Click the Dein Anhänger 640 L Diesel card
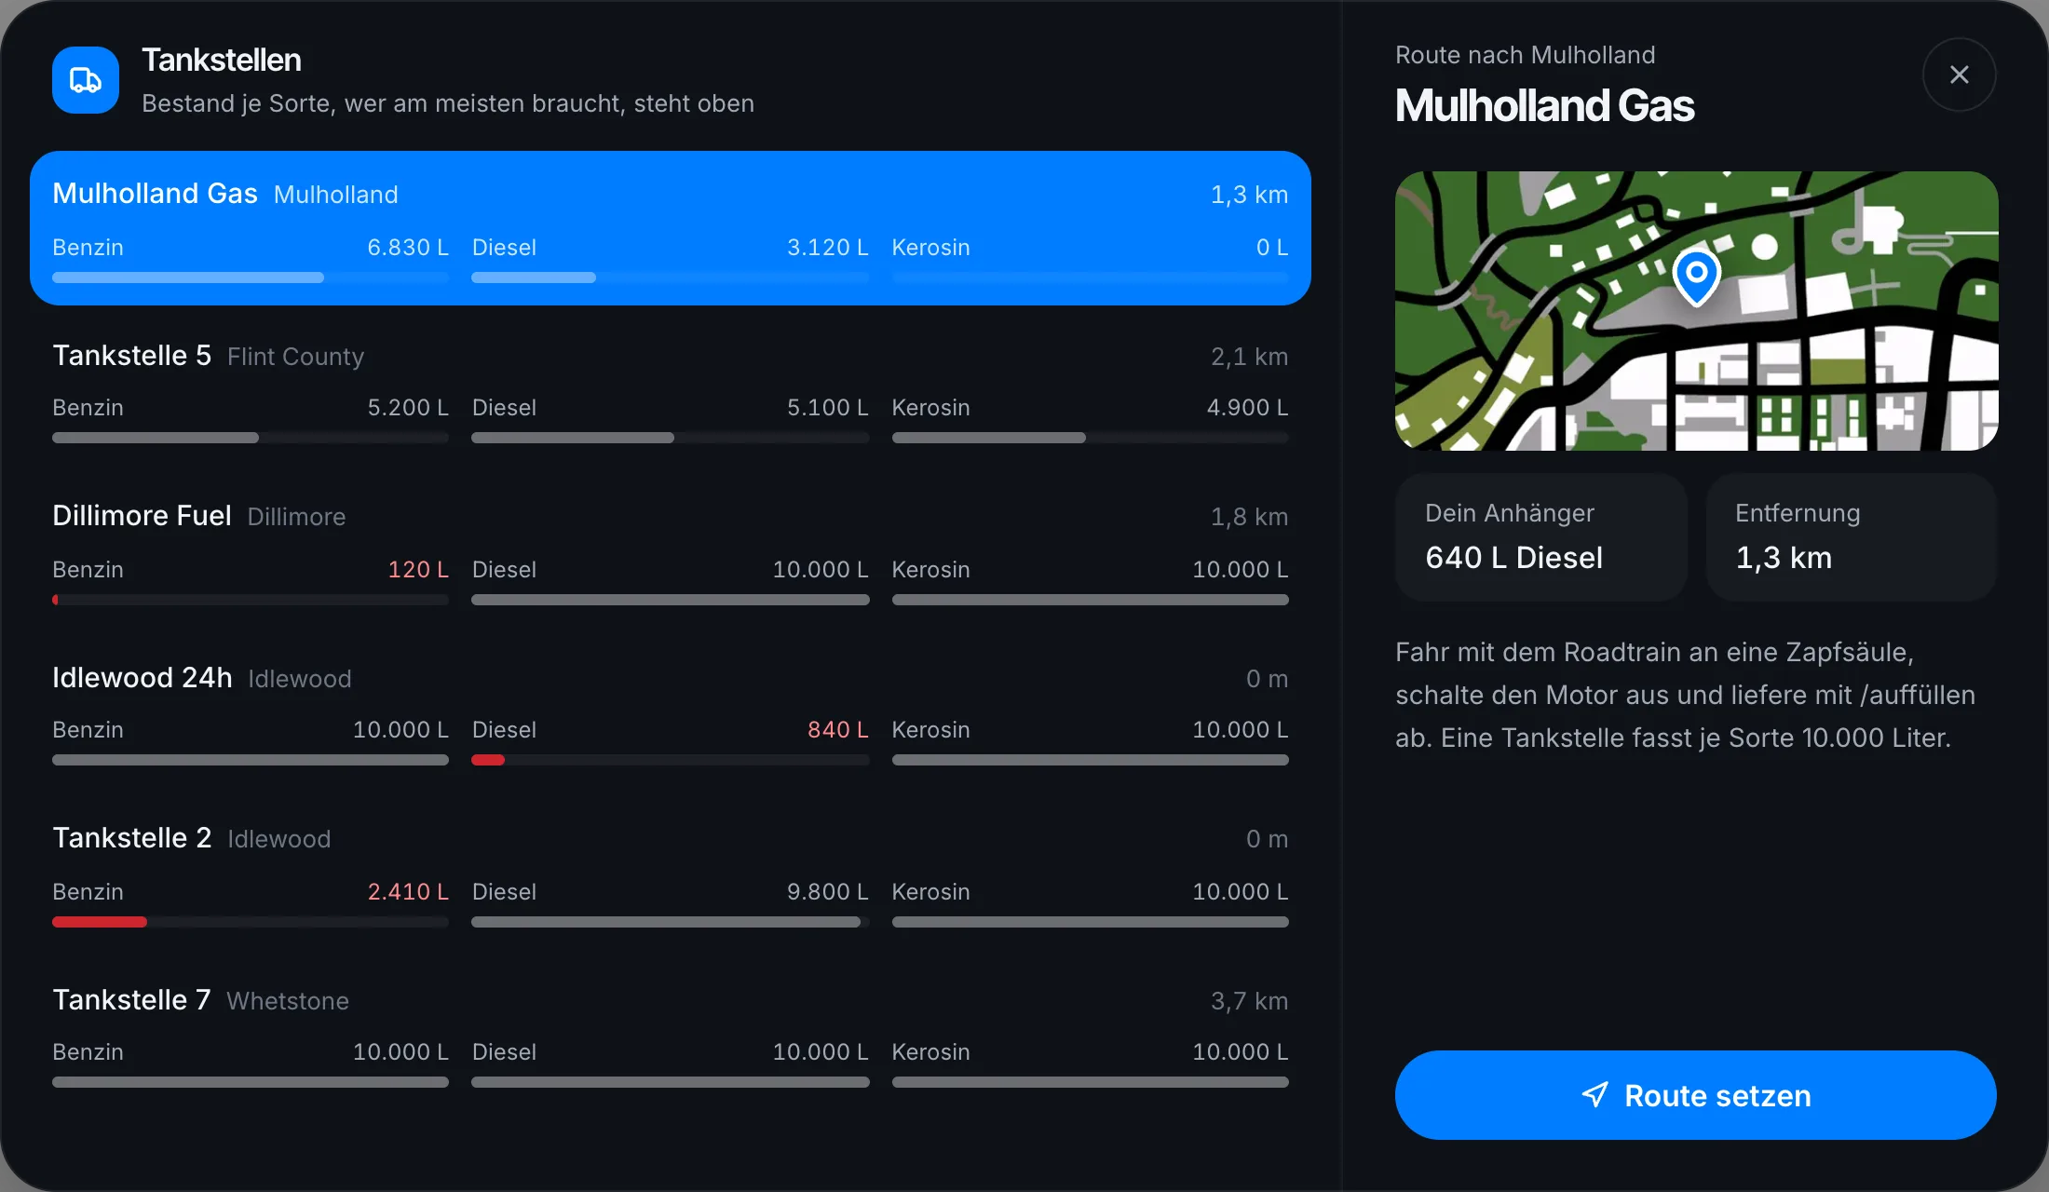 [1540, 537]
